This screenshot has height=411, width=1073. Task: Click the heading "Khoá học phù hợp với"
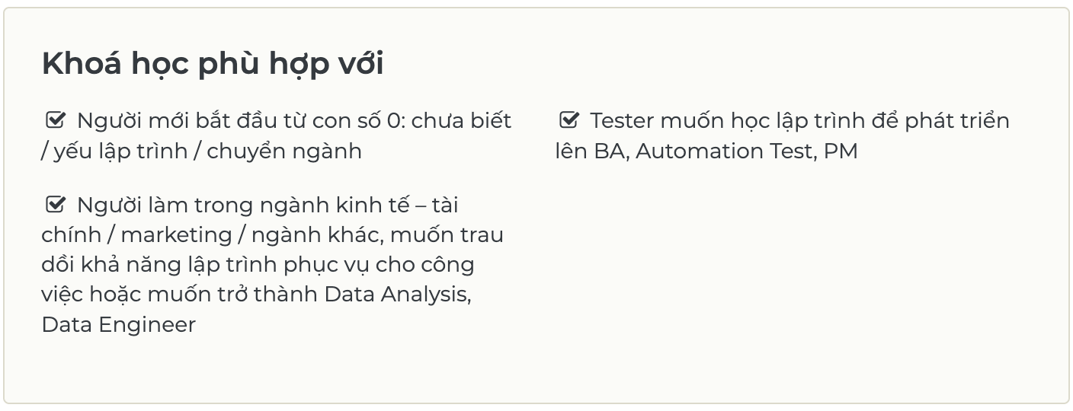click(213, 64)
